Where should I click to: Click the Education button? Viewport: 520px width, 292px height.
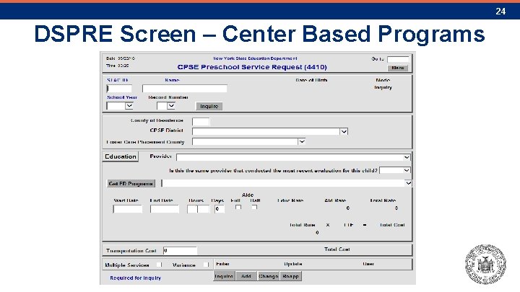coord(121,156)
